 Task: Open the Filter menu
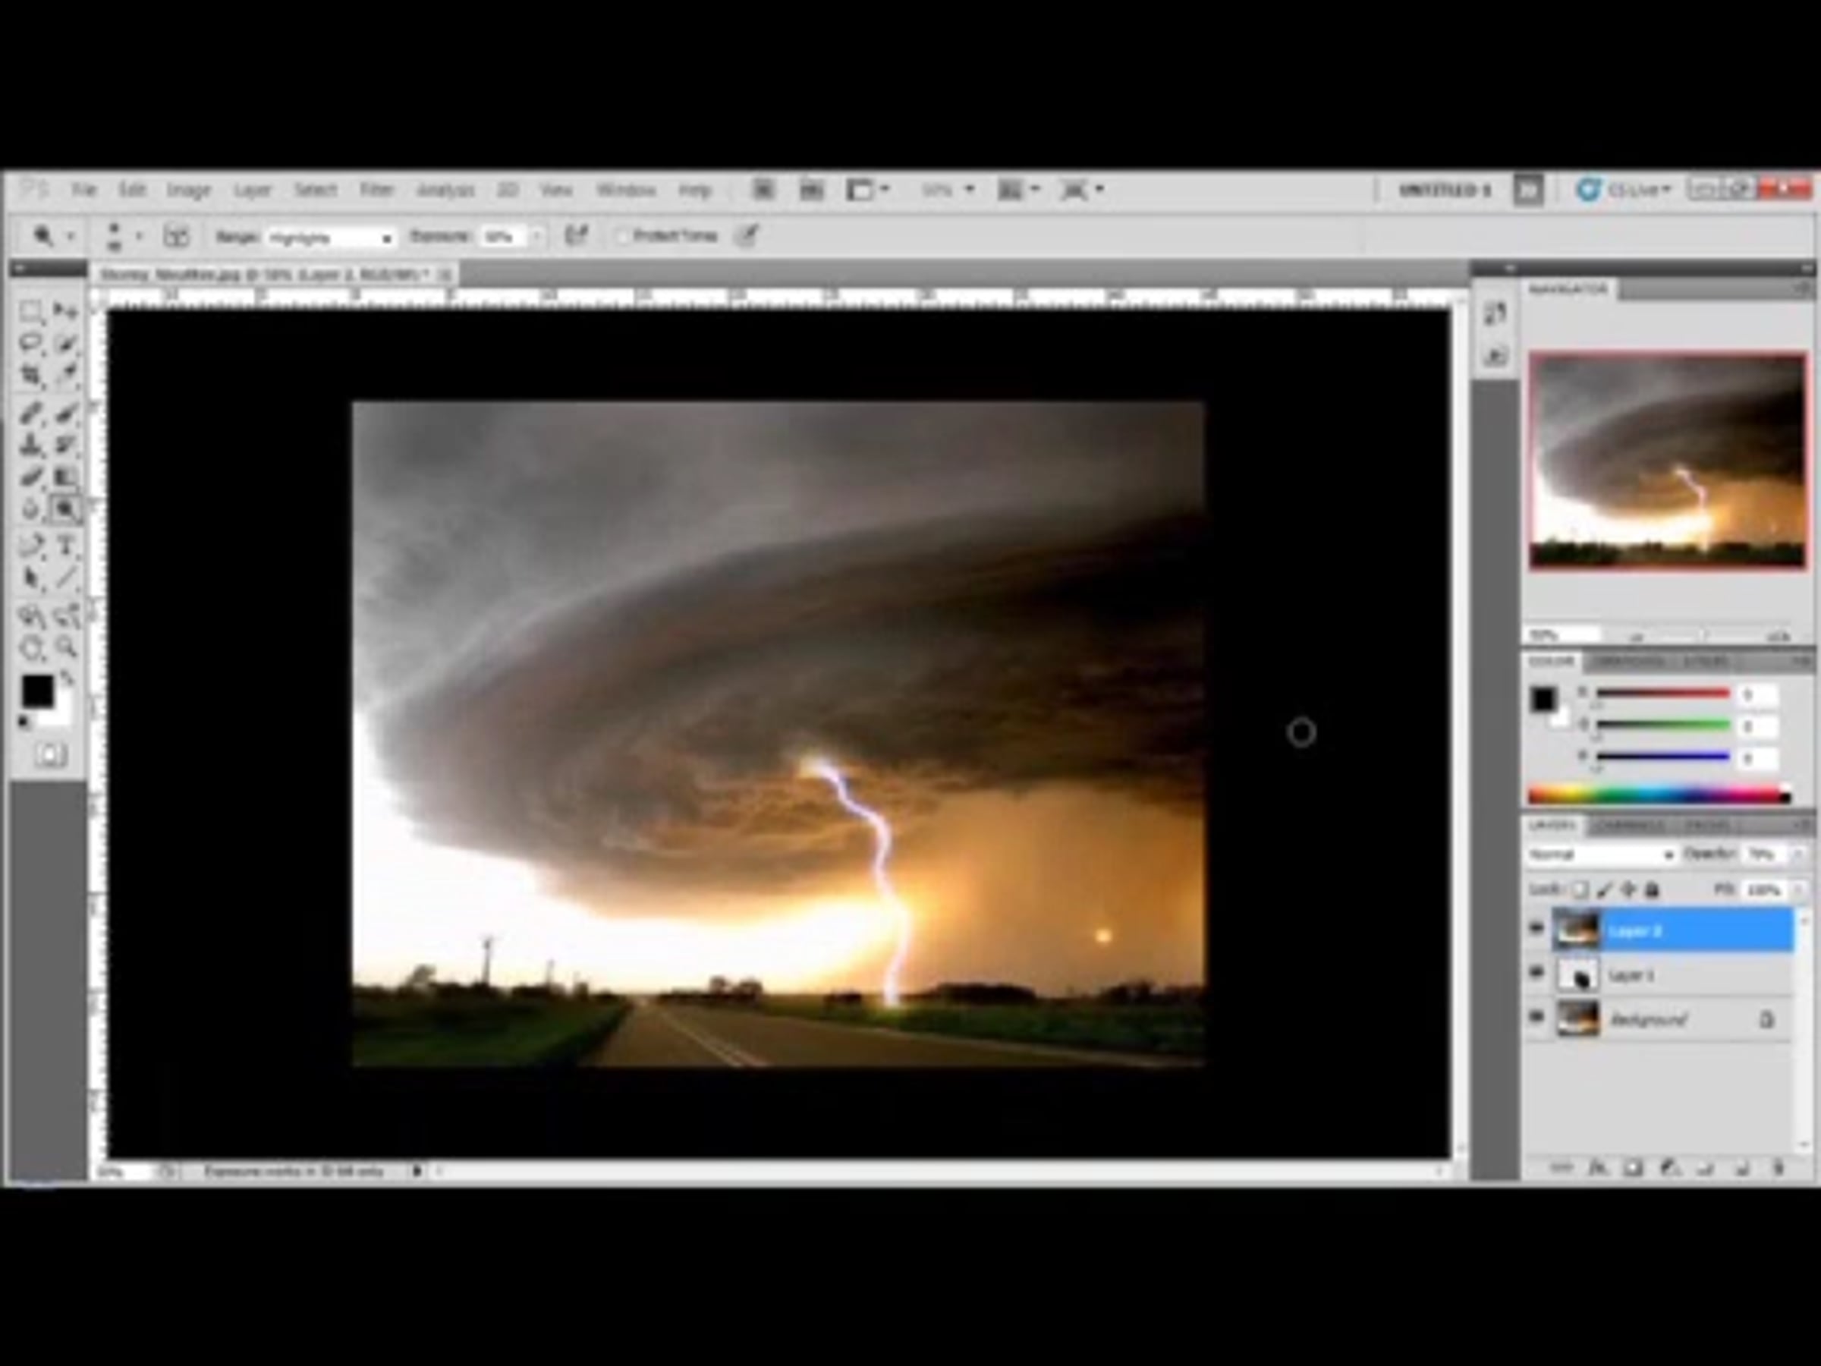376,190
